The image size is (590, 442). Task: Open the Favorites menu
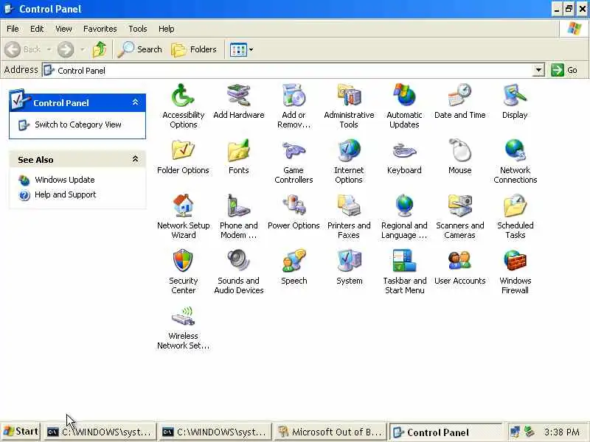[x=100, y=29]
